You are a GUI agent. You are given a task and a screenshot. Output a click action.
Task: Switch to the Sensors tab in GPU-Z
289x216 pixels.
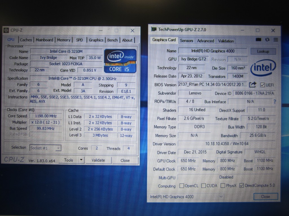click(x=186, y=41)
